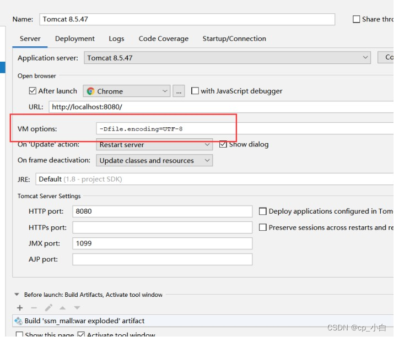This screenshot has height=337, width=394.
Task: Switch to the Startup/Connection tab
Action: tap(234, 39)
